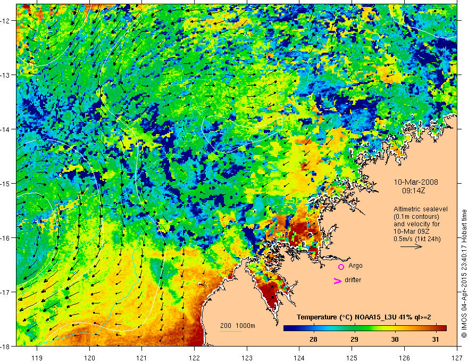Select the '10-Mar-2008' date text
This screenshot has width=468, height=362.
[x=416, y=182]
